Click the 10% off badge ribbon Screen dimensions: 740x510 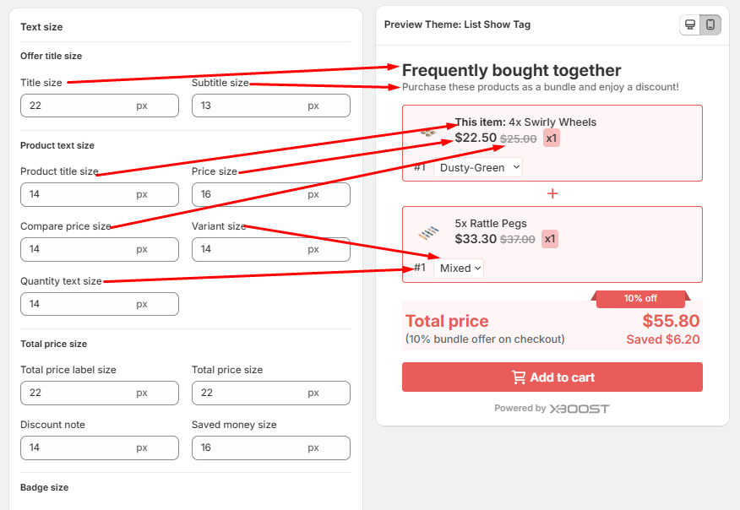click(640, 298)
